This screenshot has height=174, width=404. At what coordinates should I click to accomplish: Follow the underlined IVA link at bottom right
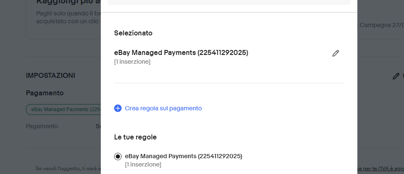tap(380, 169)
